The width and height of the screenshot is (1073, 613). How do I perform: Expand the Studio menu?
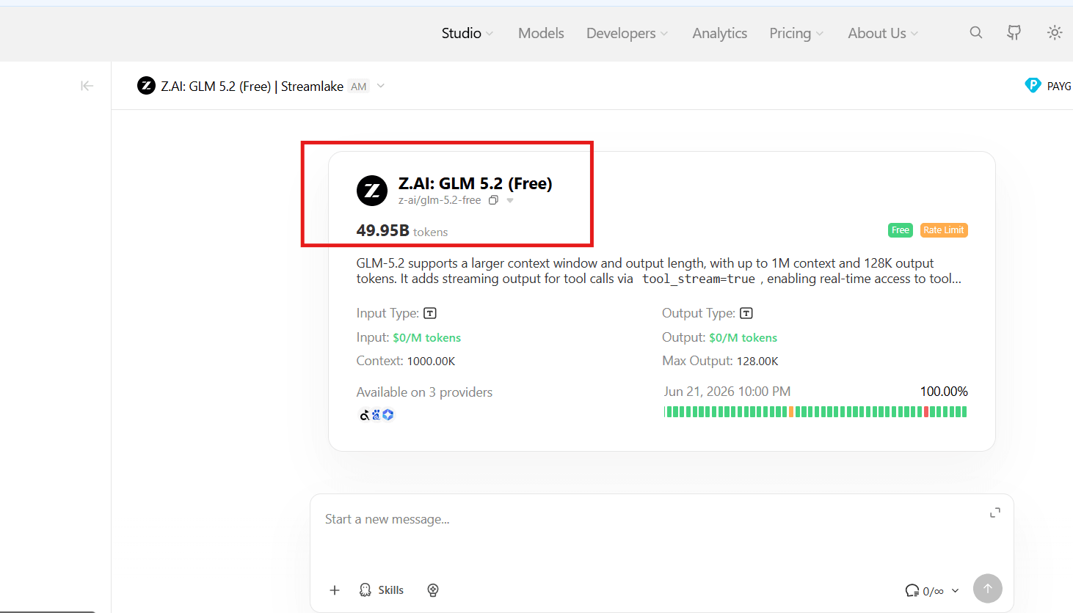[x=468, y=33]
